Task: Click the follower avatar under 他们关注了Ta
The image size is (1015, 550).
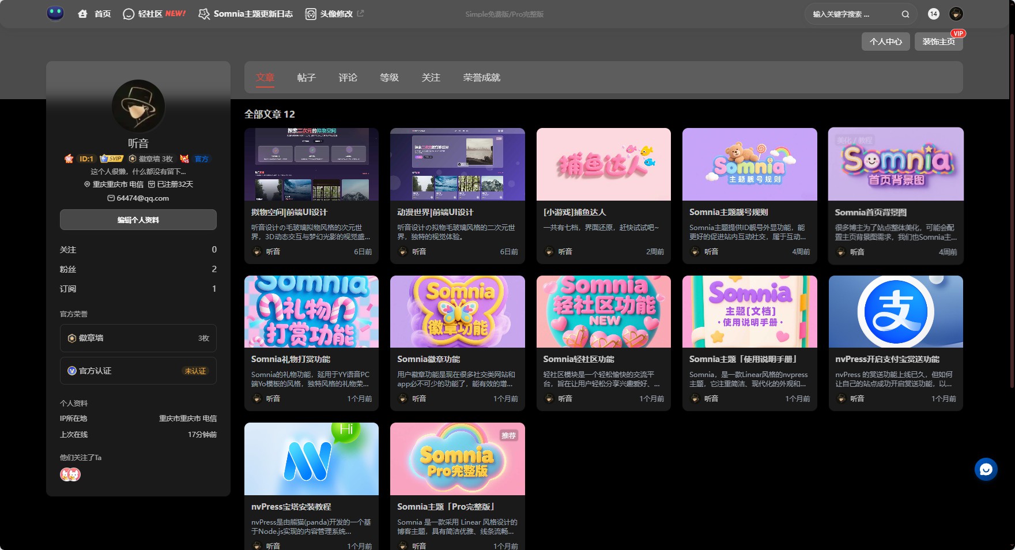Action: [70, 474]
